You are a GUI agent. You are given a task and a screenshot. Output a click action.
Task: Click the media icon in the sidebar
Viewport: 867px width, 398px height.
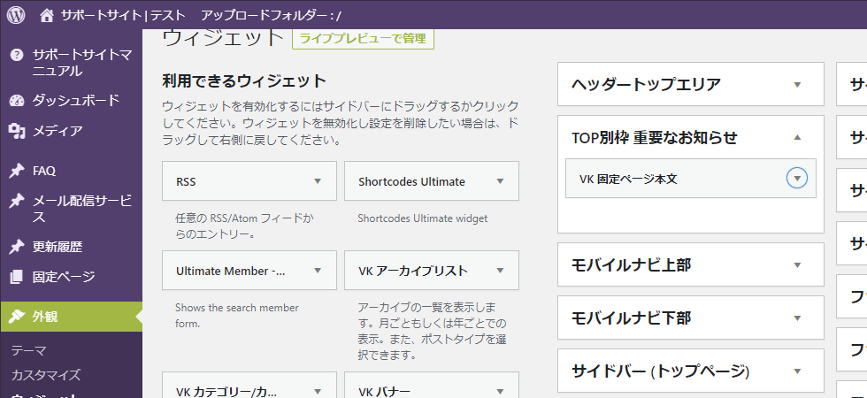coord(16,132)
